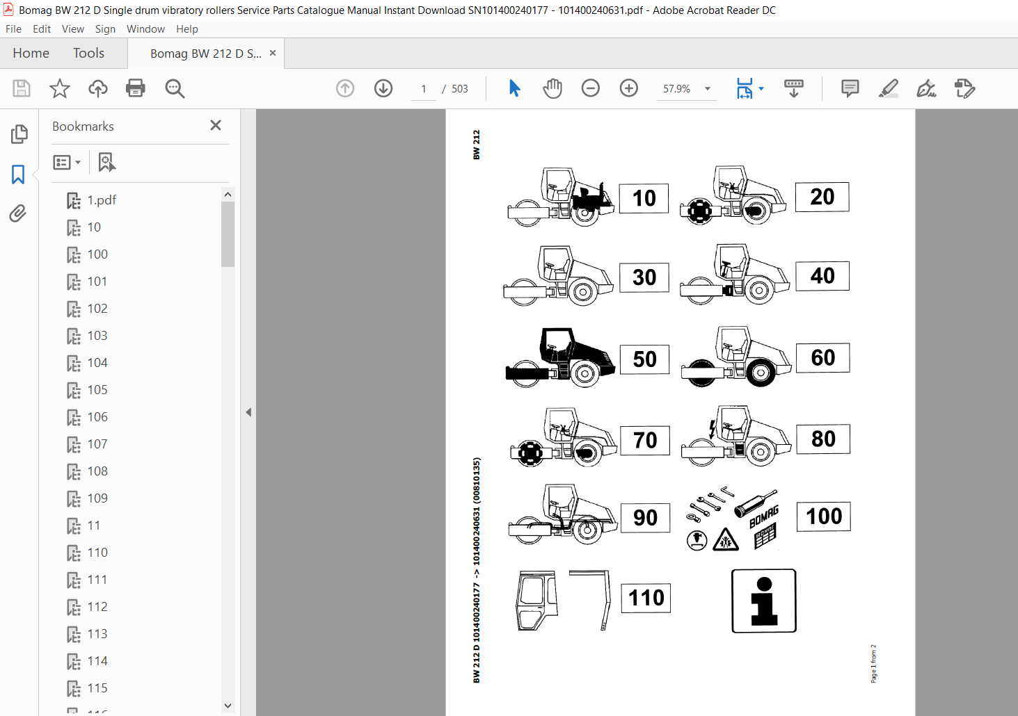Open bookmark 101
The width and height of the screenshot is (1018, 716).
(x=97, y=282)
